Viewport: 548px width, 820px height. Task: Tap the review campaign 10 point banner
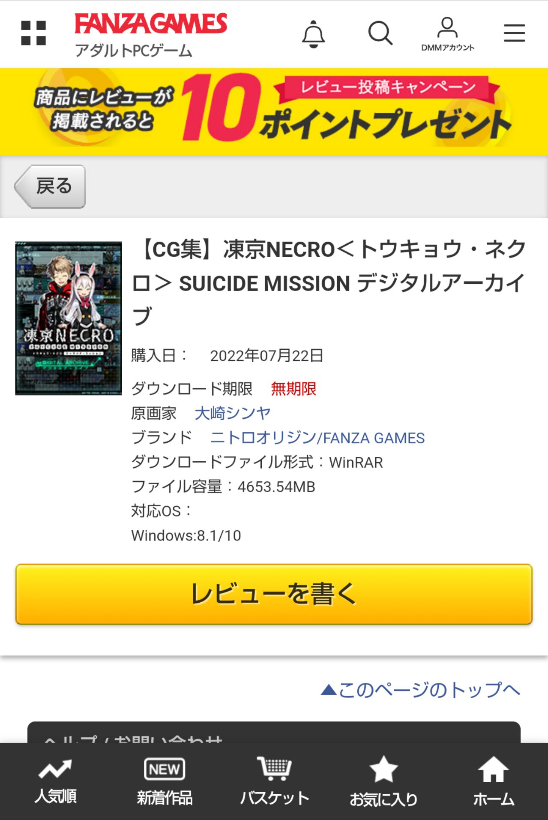(274, 111)
